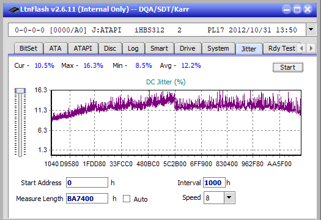Click the Avg value 12.2%

(191, 65)
